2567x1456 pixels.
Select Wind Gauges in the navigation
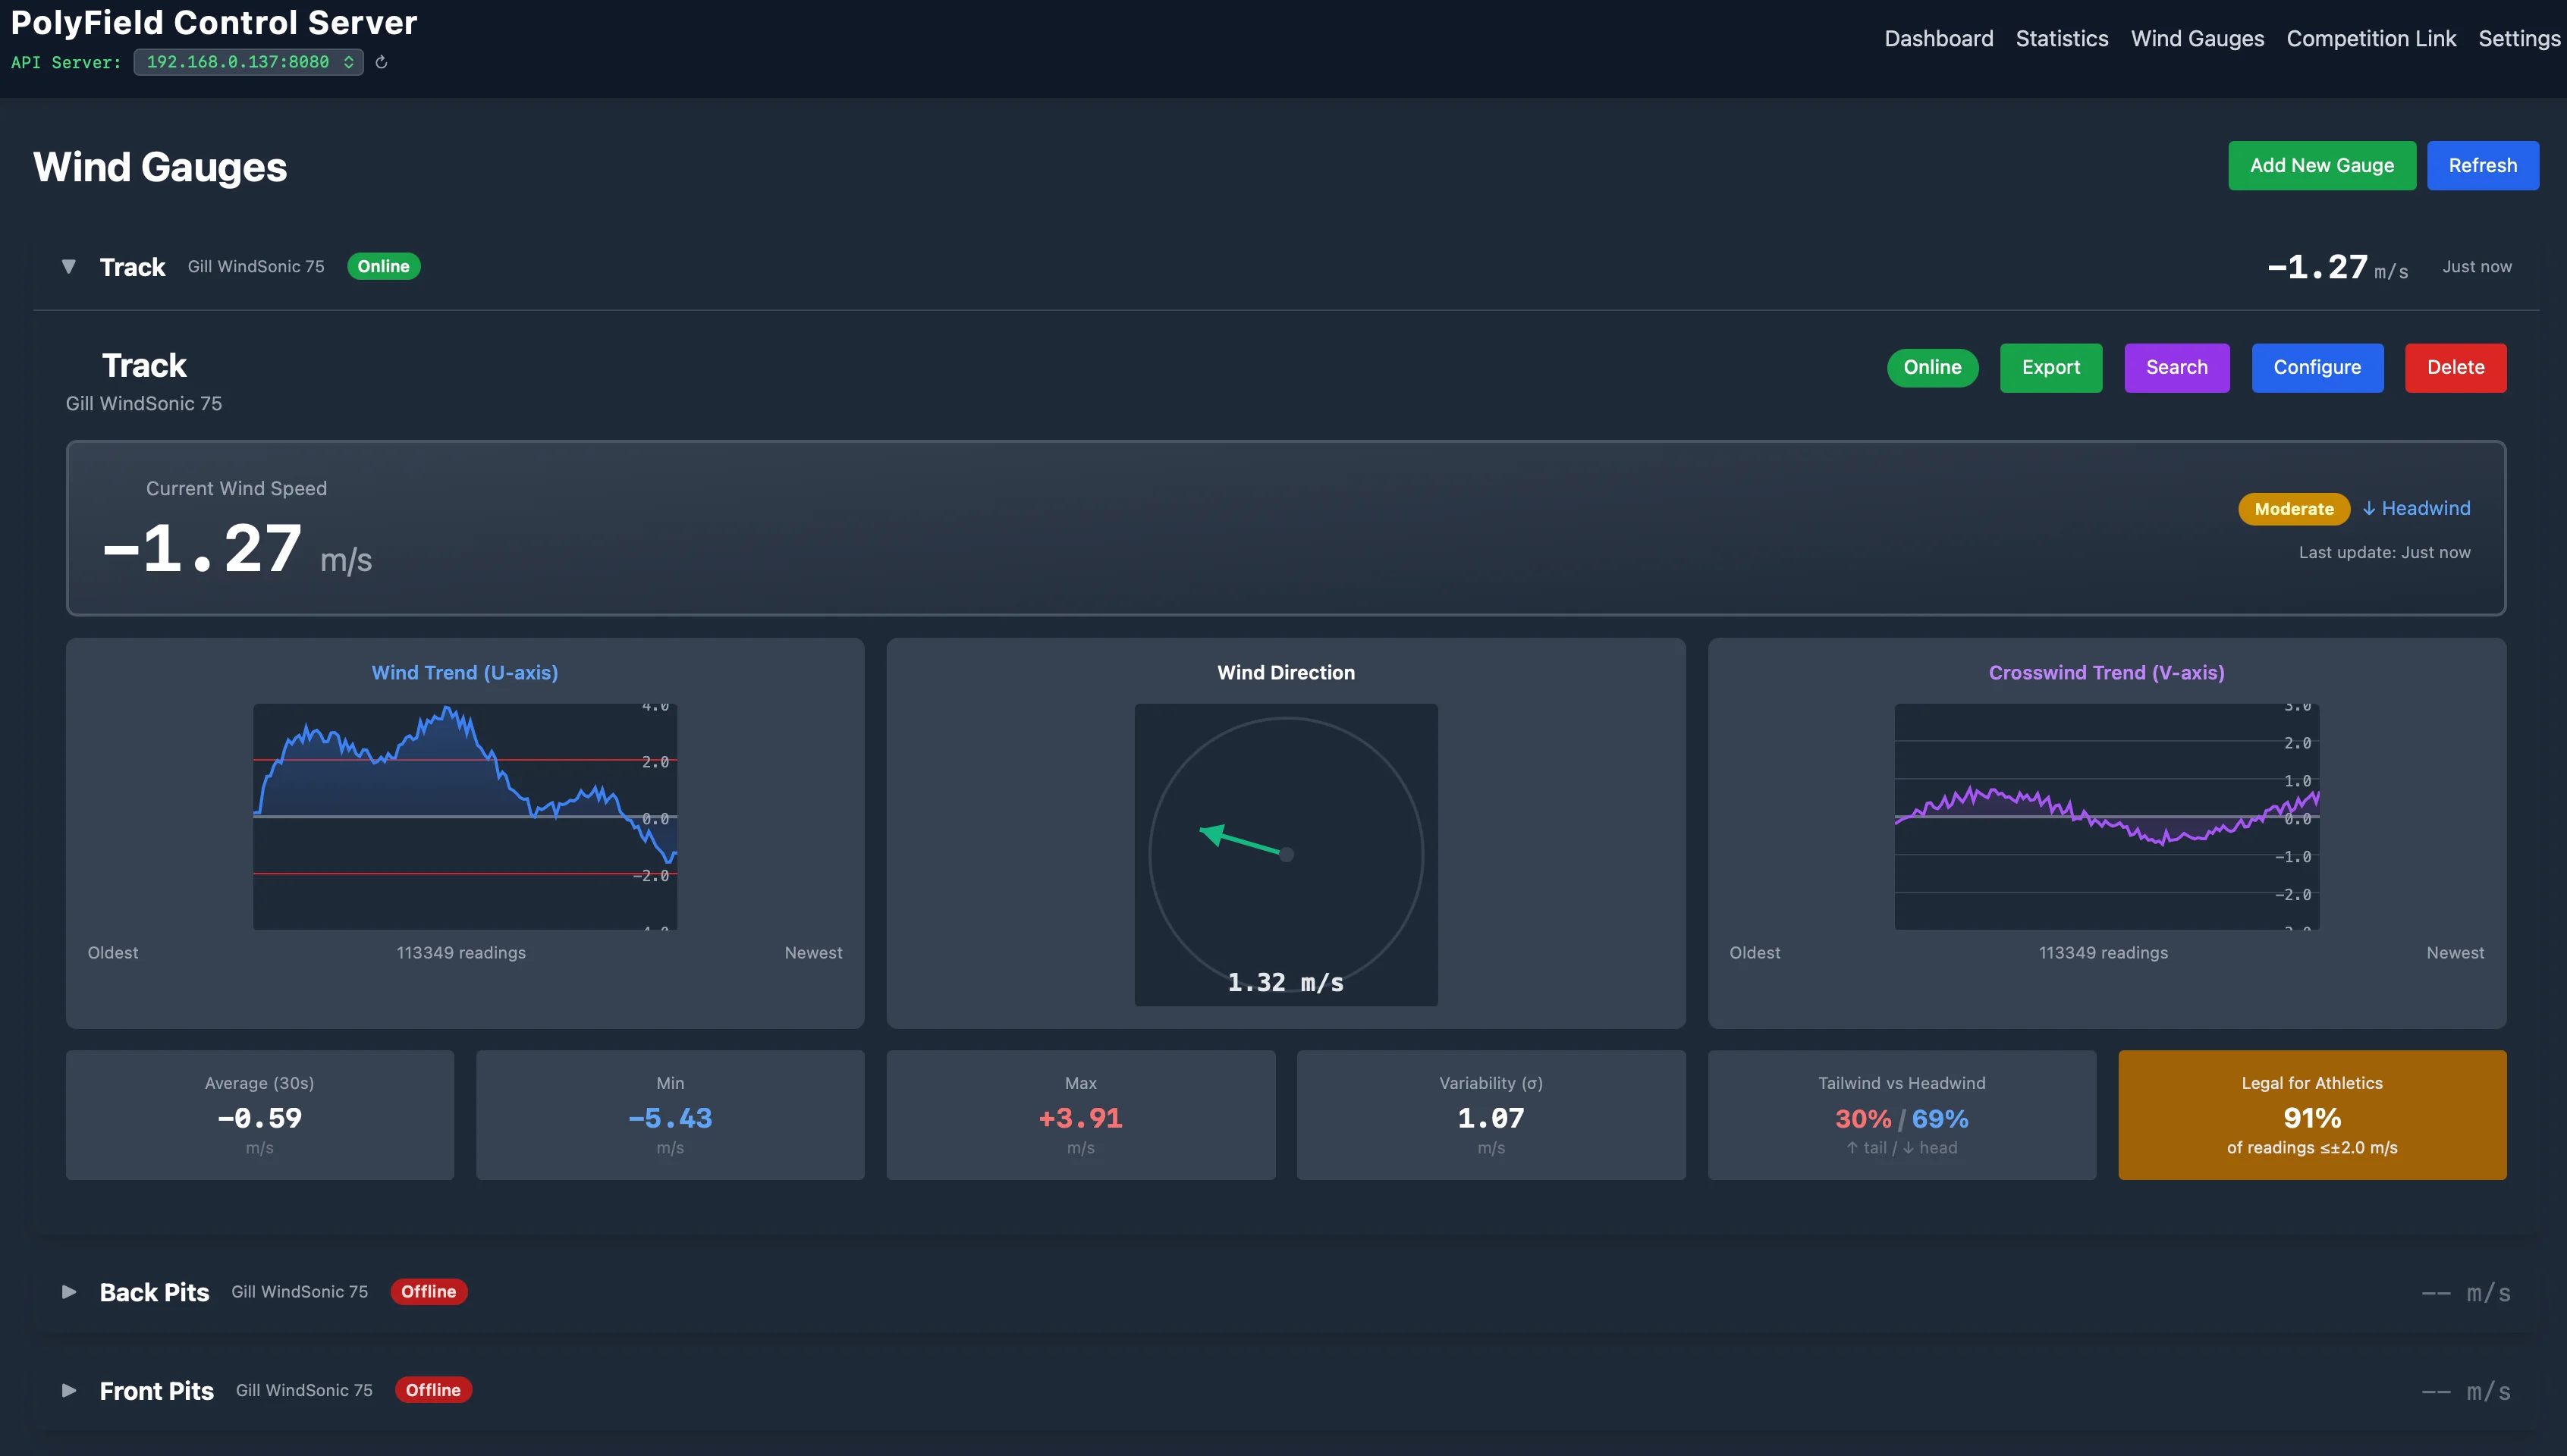[x=2197, y=38]
